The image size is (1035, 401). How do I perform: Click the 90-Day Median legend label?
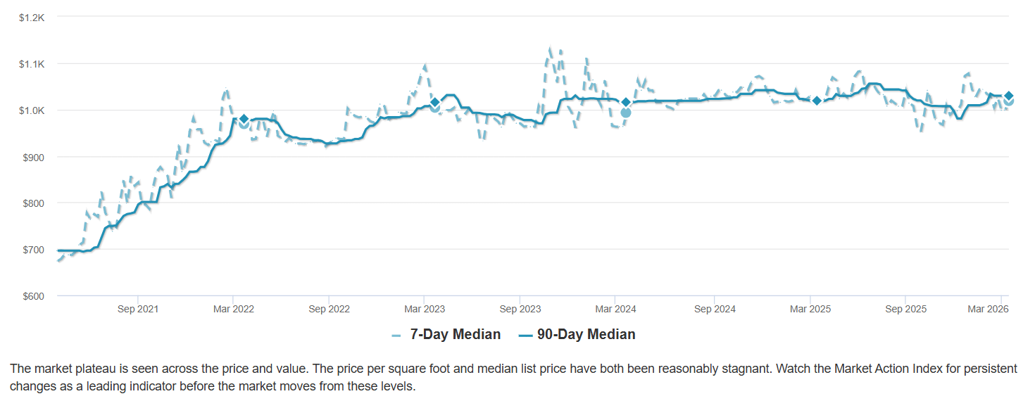pos(586,335)
